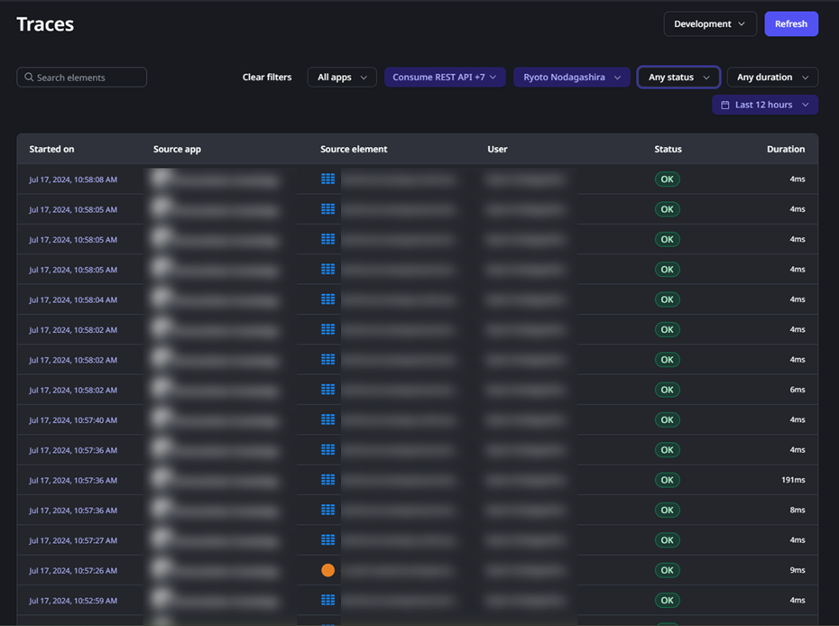839x626 pixels.
Task: Focus the Search elements field
Action: 88,78
